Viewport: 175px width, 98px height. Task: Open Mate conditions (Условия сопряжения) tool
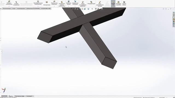(x=16, y=3)
